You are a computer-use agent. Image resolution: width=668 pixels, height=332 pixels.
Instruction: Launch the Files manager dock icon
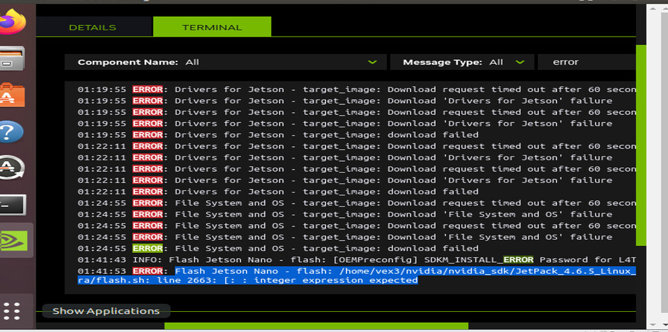coord(13,59)
